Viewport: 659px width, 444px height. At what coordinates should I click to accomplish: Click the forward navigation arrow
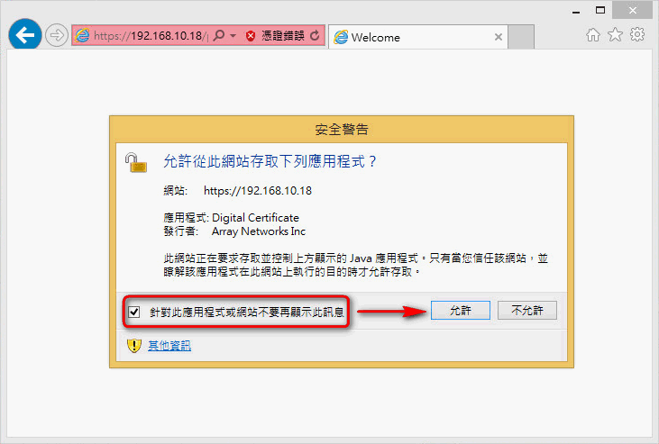click(x=57, y=35)
